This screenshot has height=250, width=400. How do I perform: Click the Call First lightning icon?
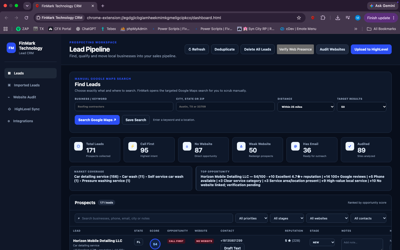[132, 146]
